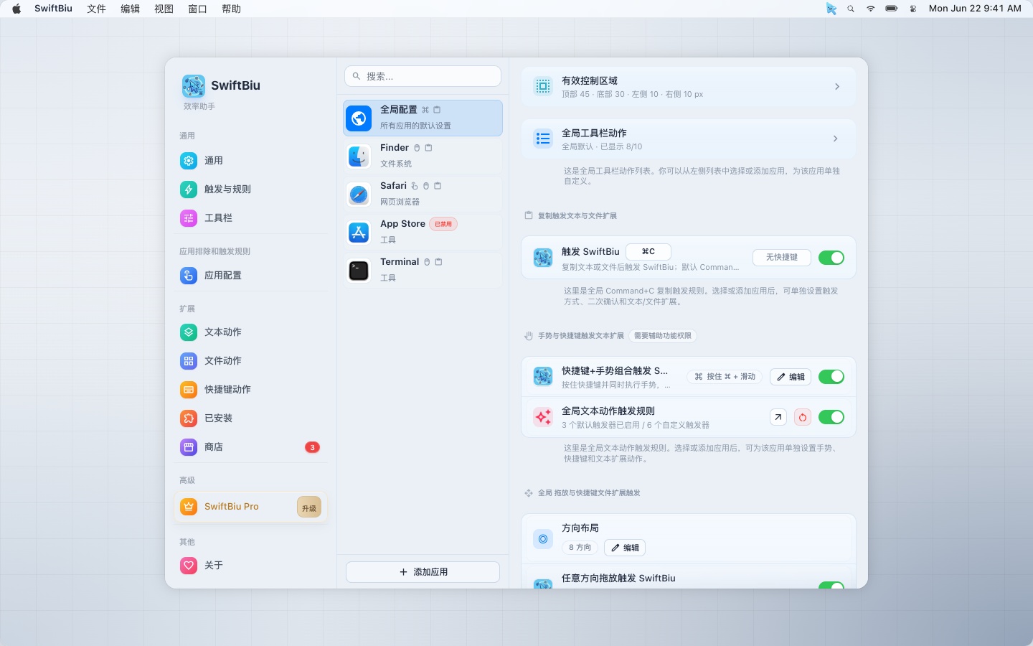Open the 窗口 menu

(x=197, y=9)
